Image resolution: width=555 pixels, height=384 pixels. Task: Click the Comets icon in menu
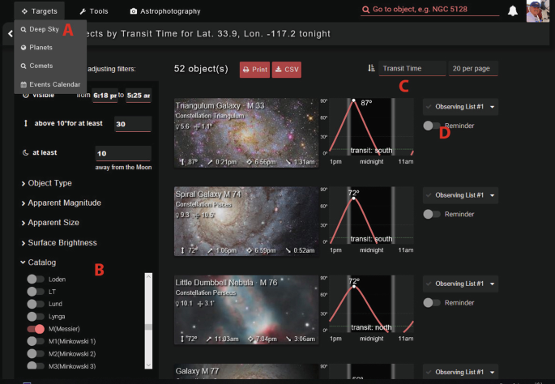tap(23, 66)
